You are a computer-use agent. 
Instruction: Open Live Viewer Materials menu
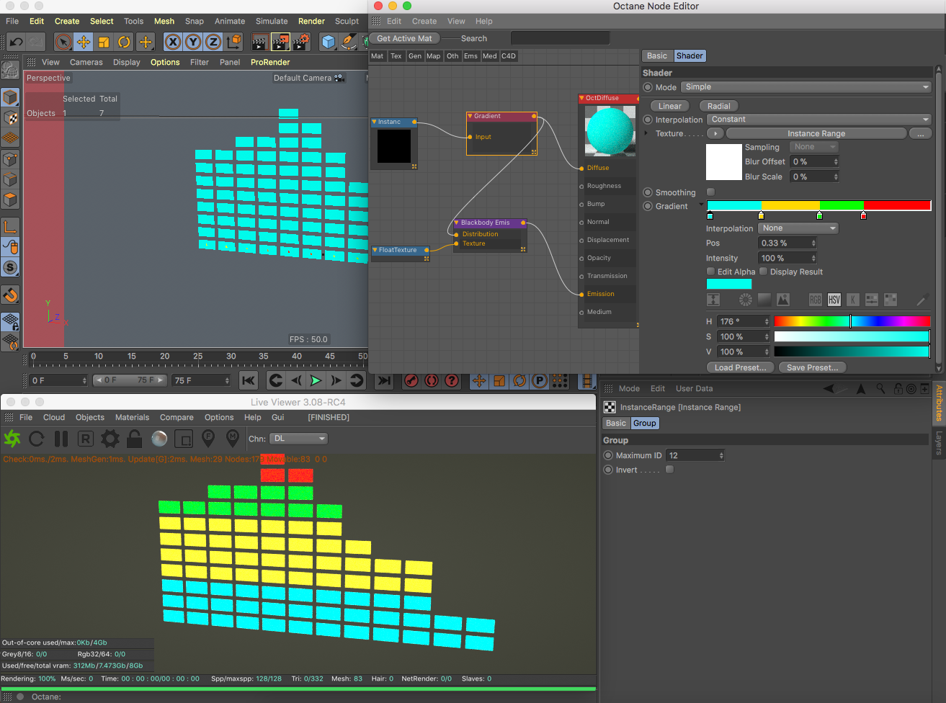[x=133, y=417]
